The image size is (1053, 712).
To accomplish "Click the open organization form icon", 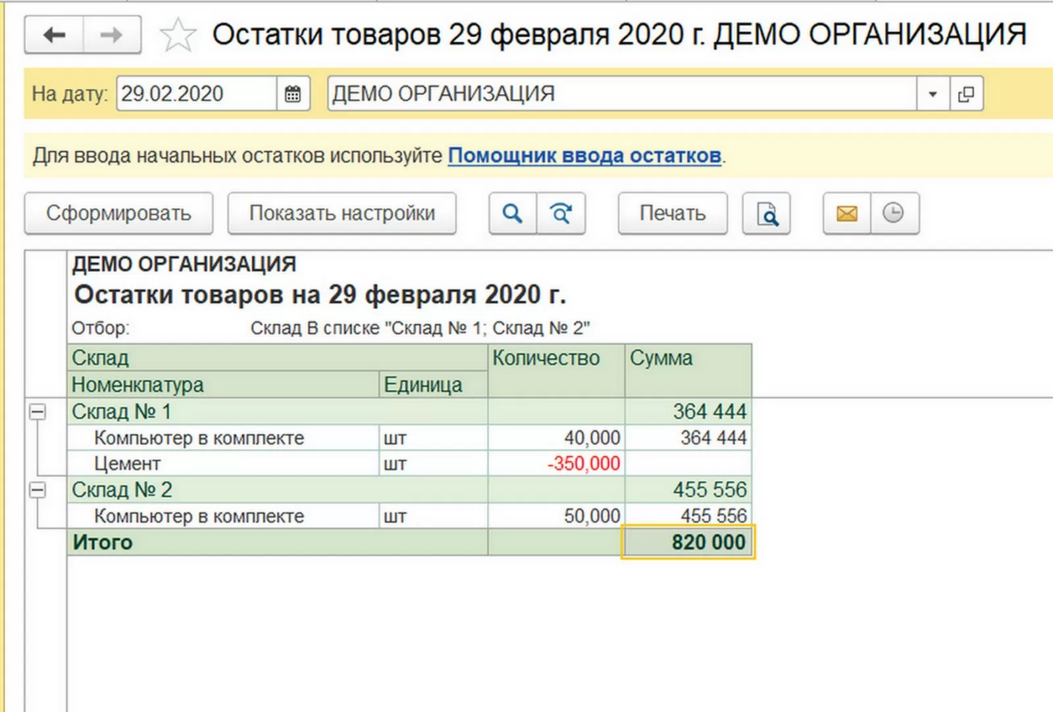I will coord(966,94).
